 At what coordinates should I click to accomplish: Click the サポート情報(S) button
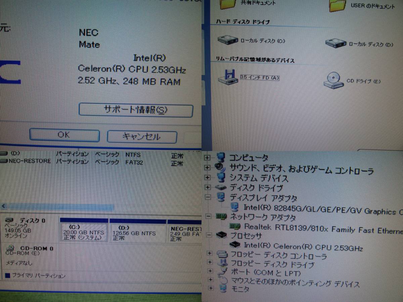[x=136, y=110]
